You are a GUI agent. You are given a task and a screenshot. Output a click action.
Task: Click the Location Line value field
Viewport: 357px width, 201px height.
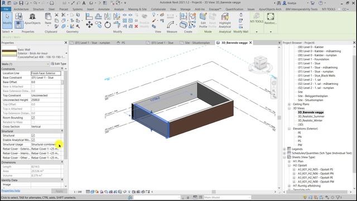click(x=46, y=73)
